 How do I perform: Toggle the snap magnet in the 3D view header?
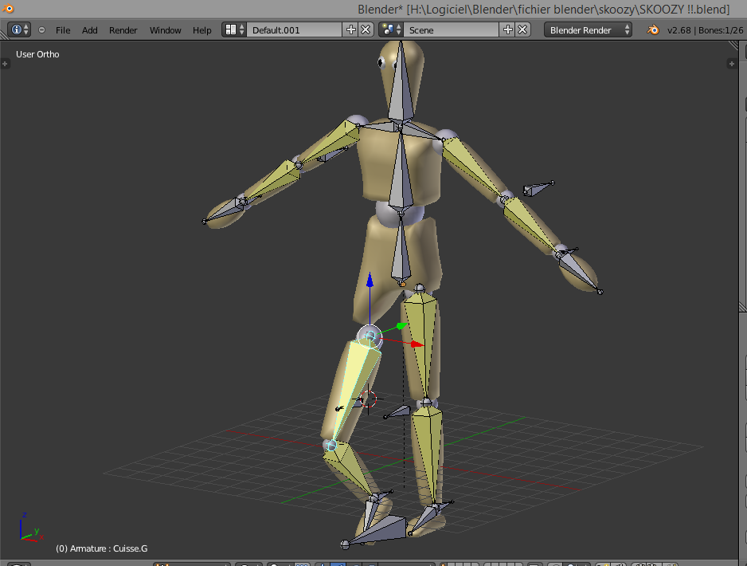click(555, 564)
